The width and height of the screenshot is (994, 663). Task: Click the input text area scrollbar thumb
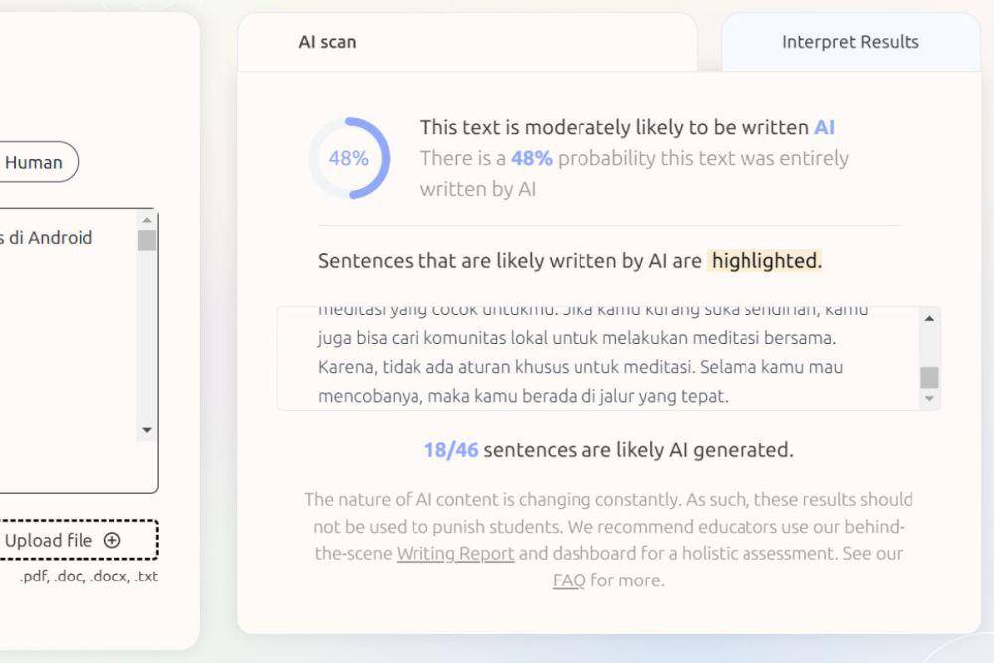[147, 241]
